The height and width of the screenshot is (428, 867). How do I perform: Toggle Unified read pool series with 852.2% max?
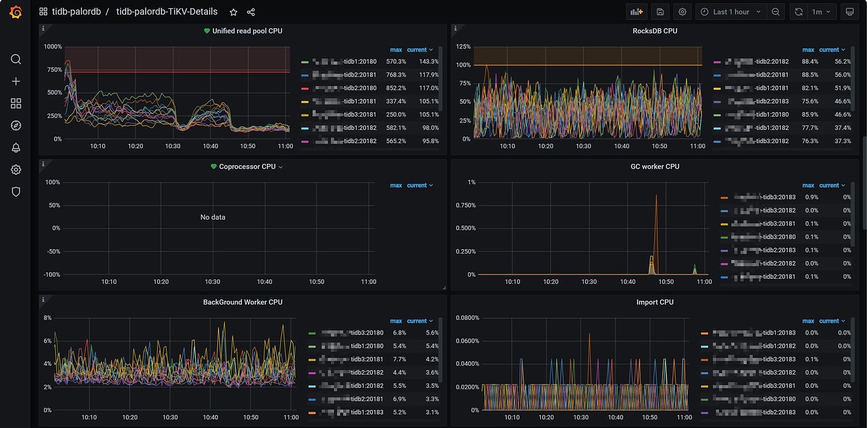(344, 88)
